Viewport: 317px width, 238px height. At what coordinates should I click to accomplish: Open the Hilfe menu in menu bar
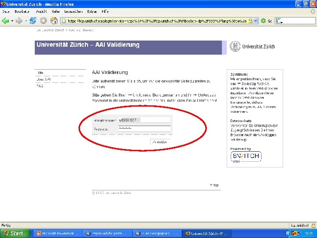coord(105,11)
